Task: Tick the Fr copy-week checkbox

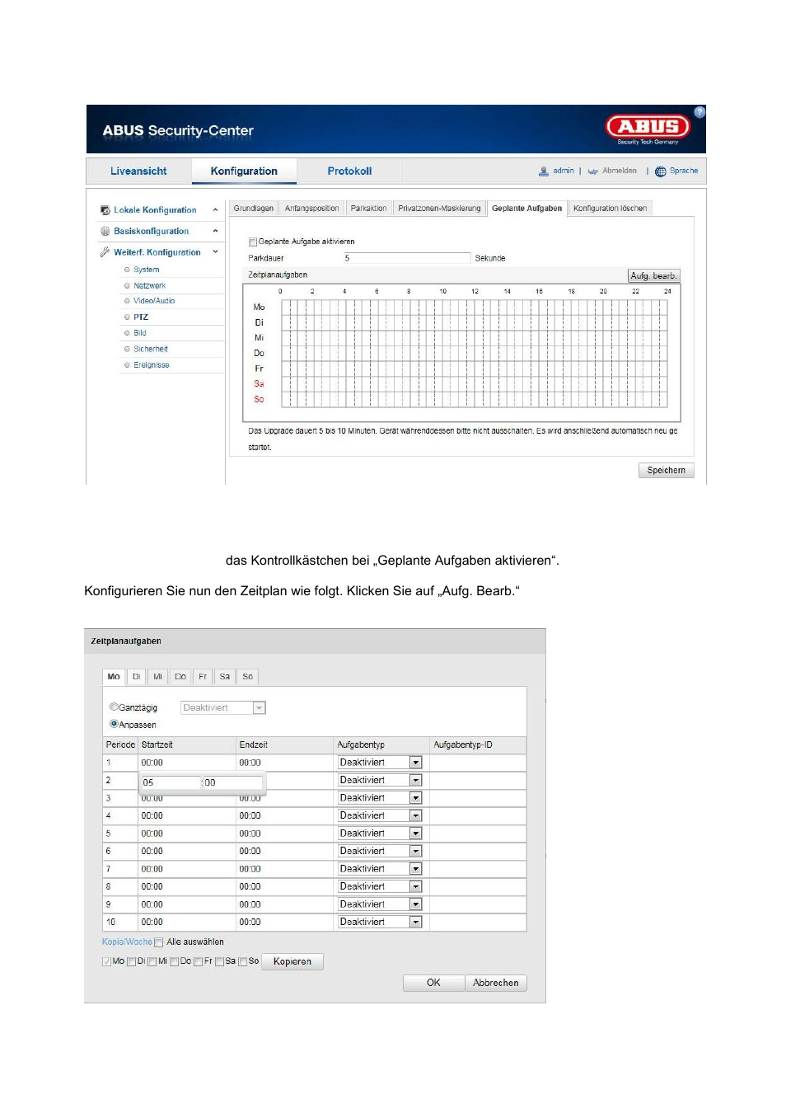Action: pyautogui.click(x=199, y=961)
